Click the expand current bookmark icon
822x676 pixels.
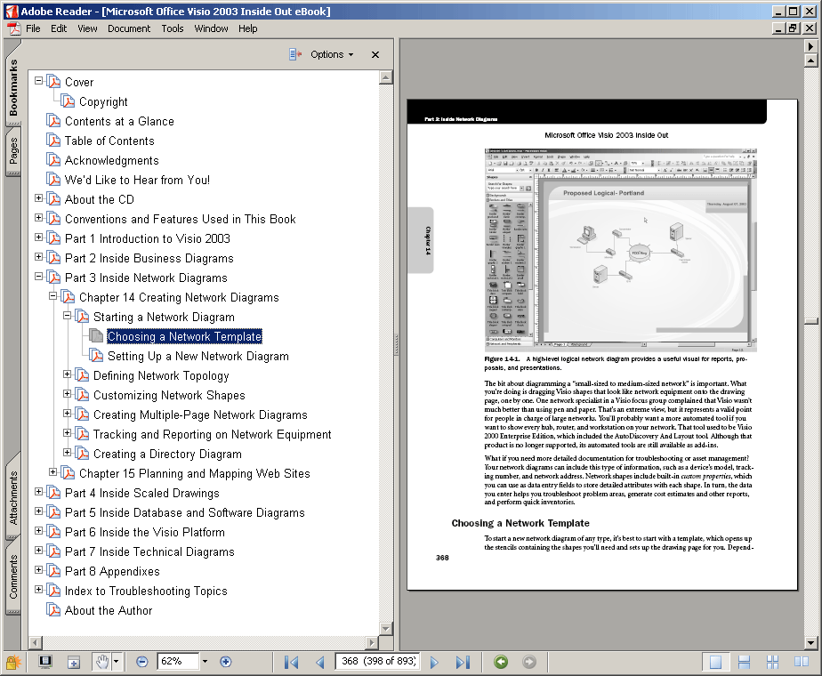[x=295, y=54]
